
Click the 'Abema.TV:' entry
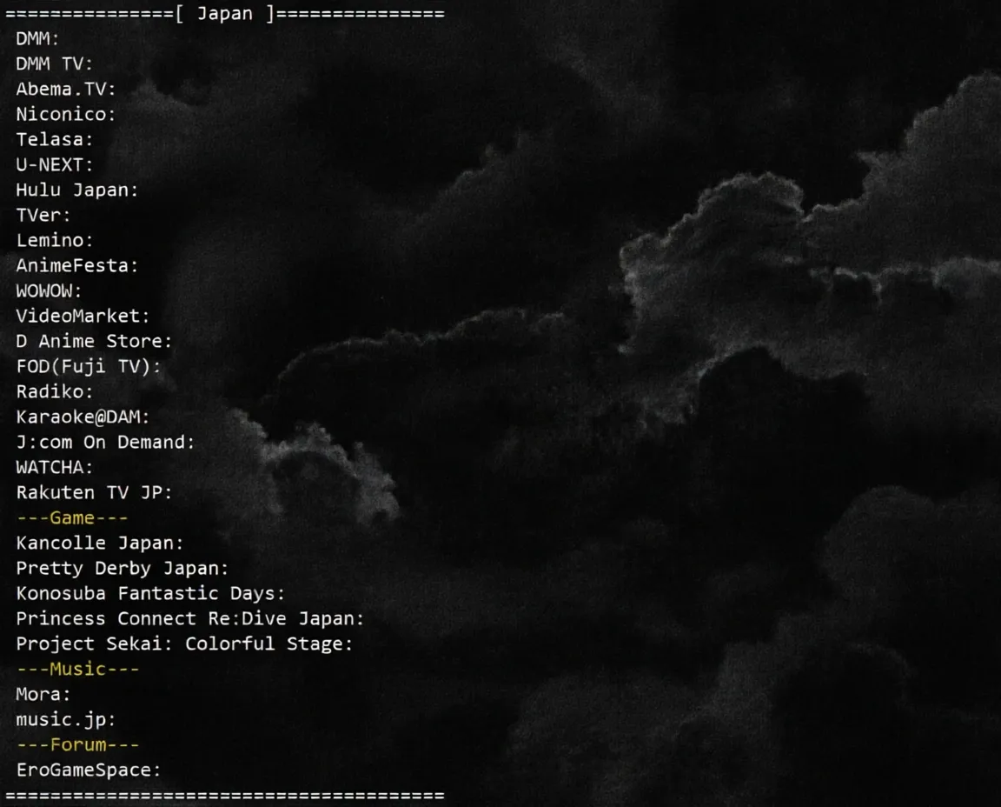[66, 89]
